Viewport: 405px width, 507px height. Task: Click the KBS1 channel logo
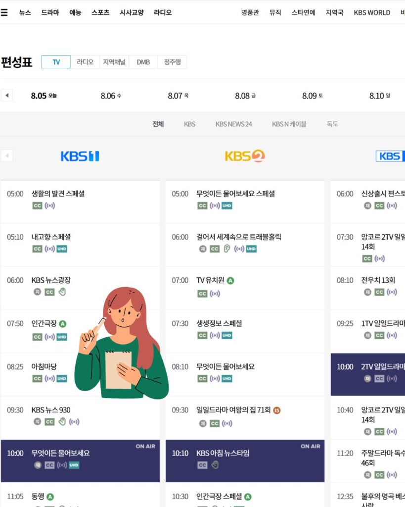tap(80, 156)
